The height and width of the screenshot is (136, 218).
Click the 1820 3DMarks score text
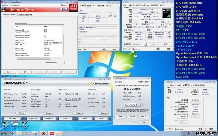click(x=132, y=89)
